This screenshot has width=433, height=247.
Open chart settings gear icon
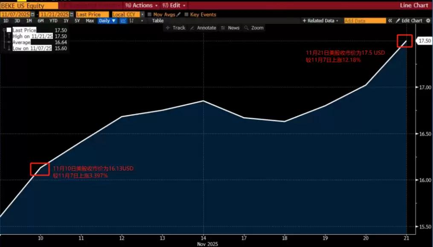428,20
